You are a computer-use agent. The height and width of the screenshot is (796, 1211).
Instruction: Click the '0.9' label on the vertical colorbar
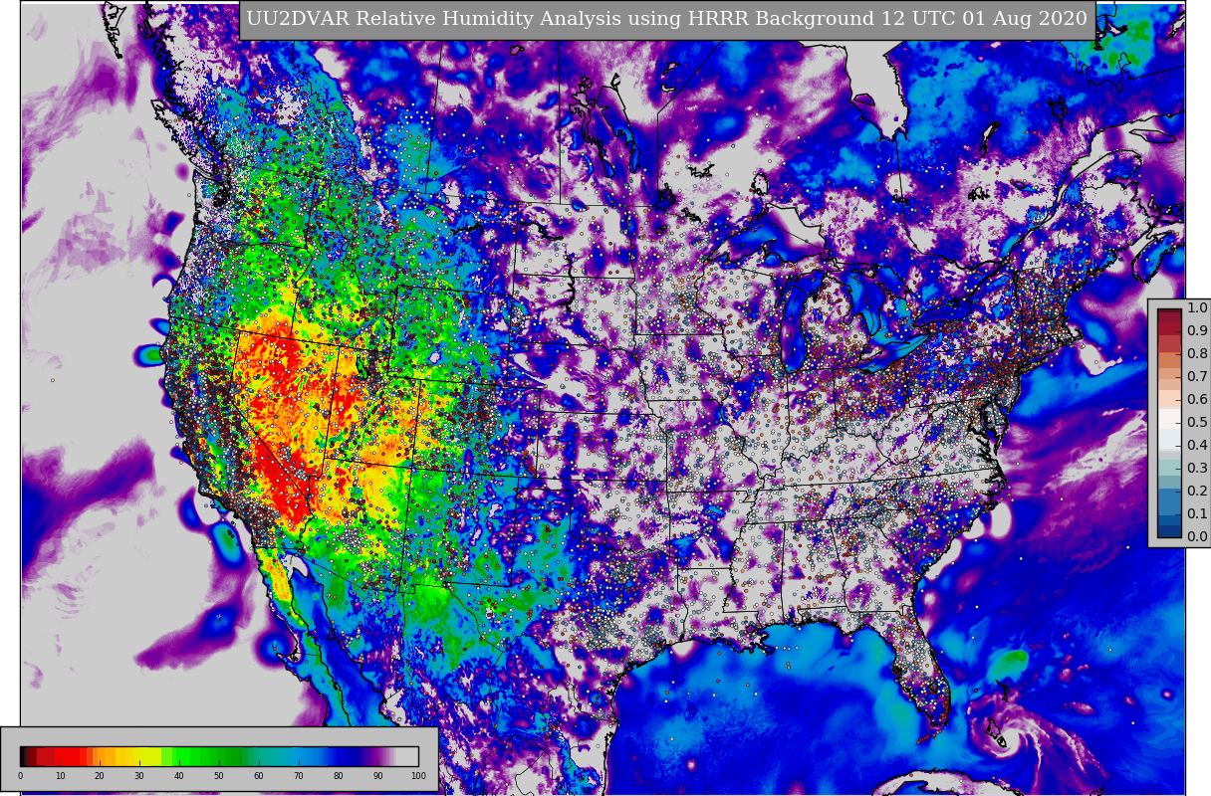coord(1197,331)
